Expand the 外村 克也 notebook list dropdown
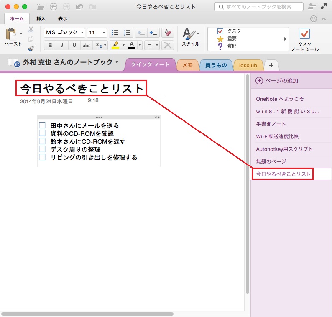This screenshot has width=332, height=317. pos(117,62)
